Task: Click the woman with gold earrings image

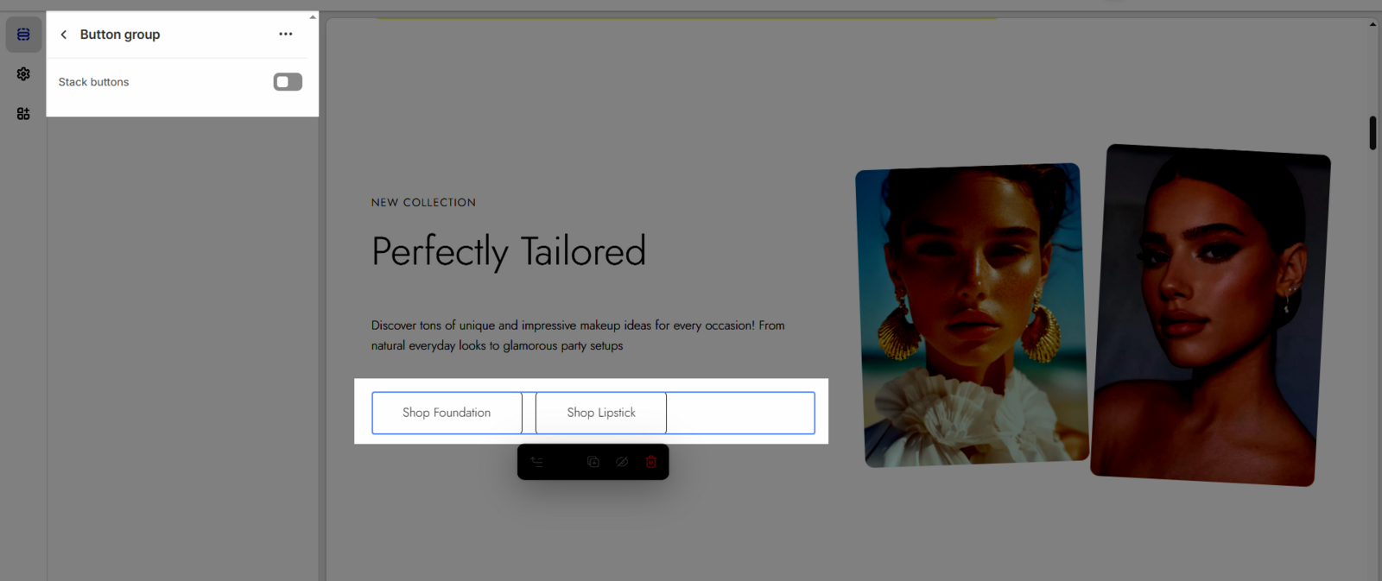Action: coord(971,315)
